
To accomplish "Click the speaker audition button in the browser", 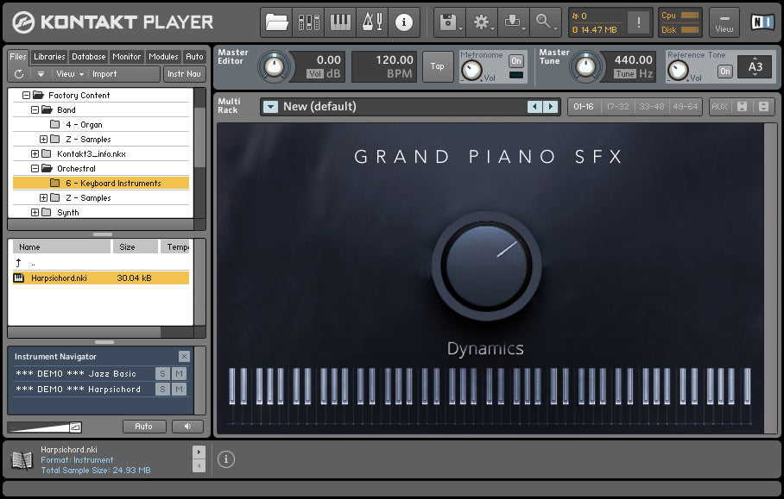I will tap(187, 427).
